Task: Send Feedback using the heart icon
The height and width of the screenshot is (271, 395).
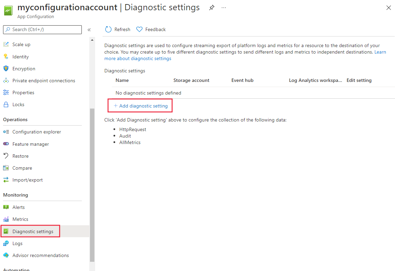Action: [150, 29]
